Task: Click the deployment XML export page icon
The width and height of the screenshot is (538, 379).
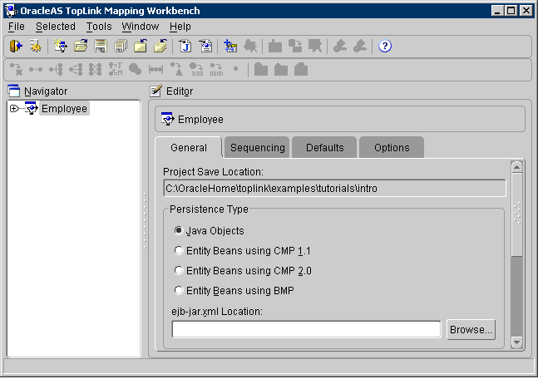Action: (206, 46)
